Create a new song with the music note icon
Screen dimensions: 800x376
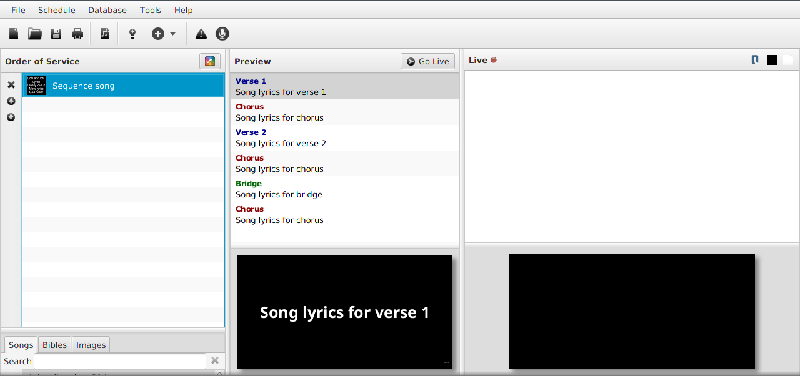point(105,34)
